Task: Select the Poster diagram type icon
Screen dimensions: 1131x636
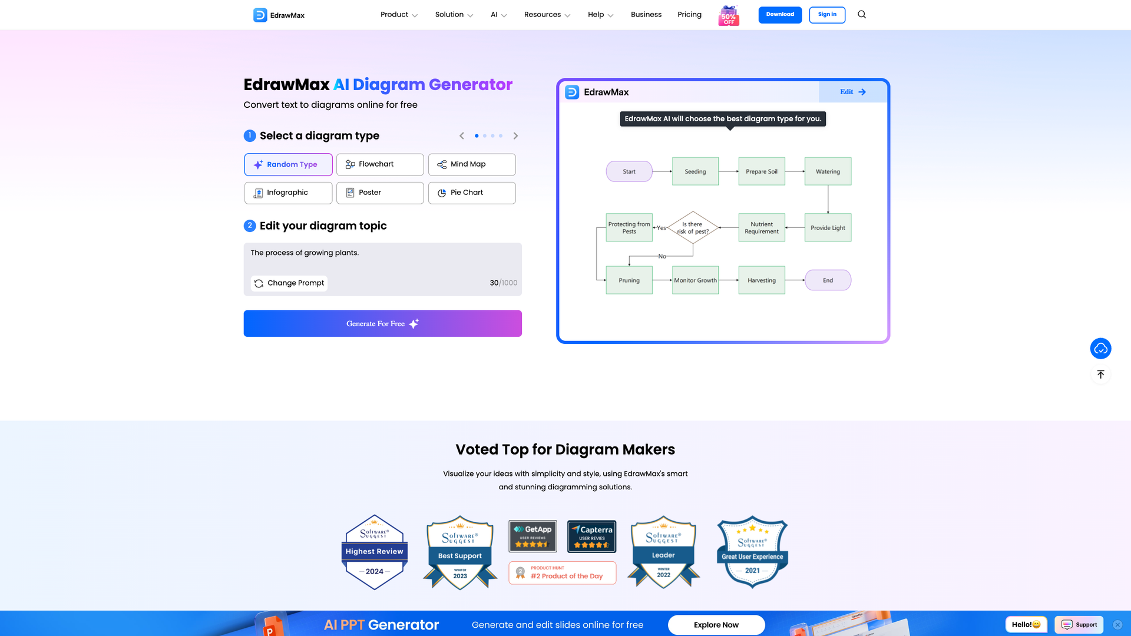Action: pos(350,193)
